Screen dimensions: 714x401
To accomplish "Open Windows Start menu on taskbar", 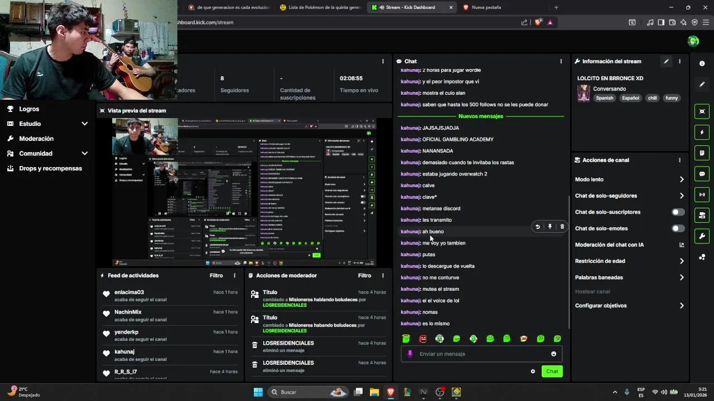I will click(x=258, y=392).
